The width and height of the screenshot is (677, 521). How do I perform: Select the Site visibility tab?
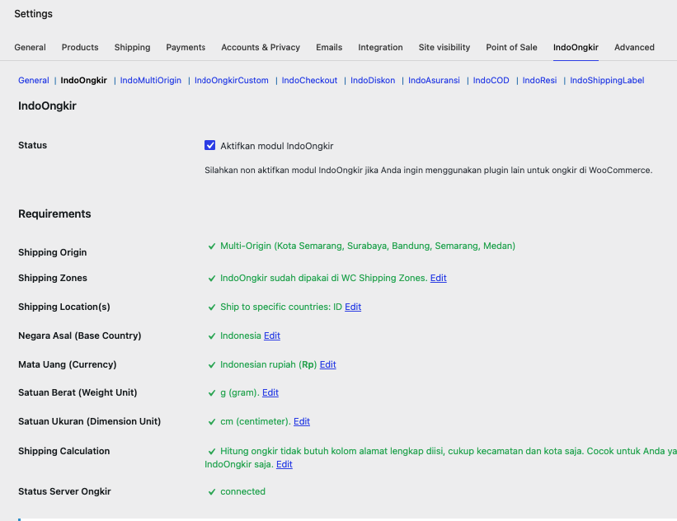click(x=444, y=47)
